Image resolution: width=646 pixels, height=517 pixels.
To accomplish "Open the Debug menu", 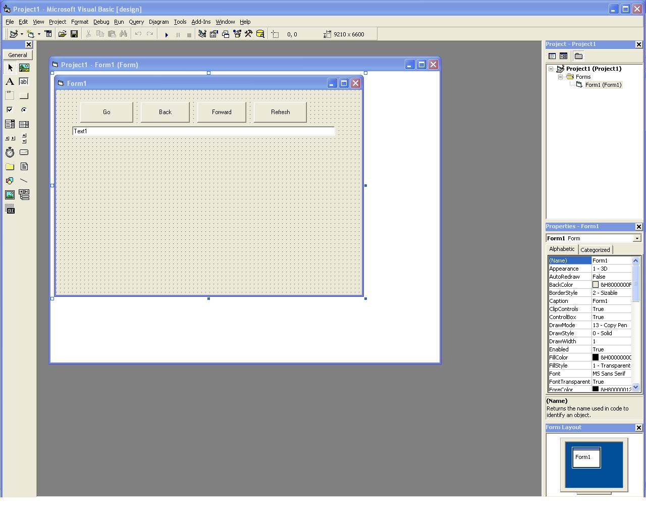I will point(101,22).
